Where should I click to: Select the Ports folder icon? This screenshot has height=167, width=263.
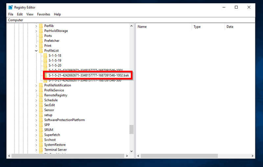point(41,36)
